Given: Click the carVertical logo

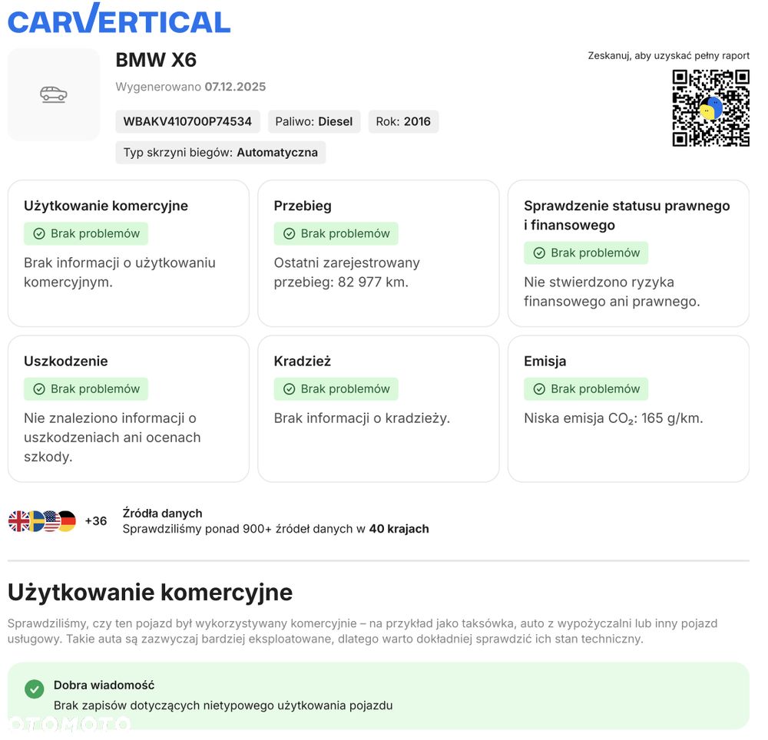Looking at the screenshot, I should (119, 18).
